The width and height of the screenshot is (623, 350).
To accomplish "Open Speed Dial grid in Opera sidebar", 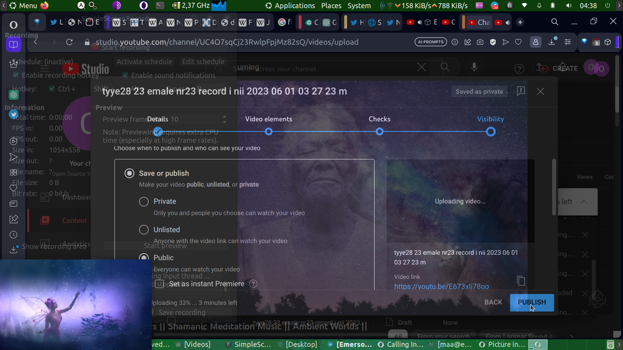I will [x=14, y=172].
